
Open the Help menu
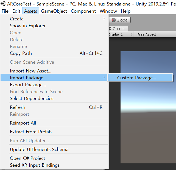(x=125, y=11)
